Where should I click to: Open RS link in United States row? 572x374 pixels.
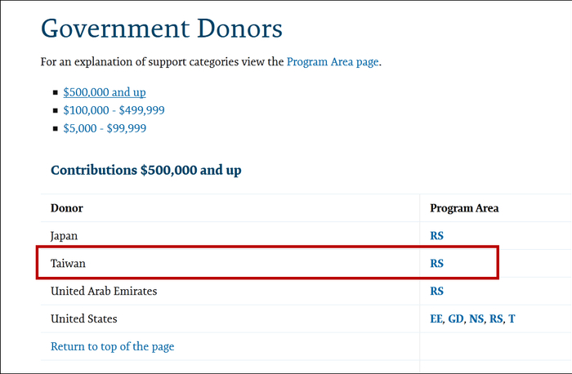(x=495, y=319)
